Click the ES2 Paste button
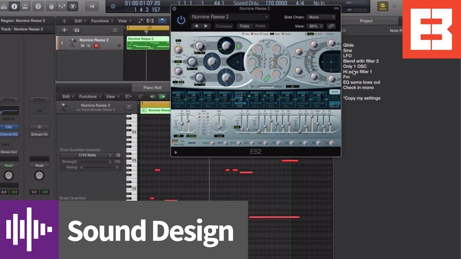 point(260,26)
